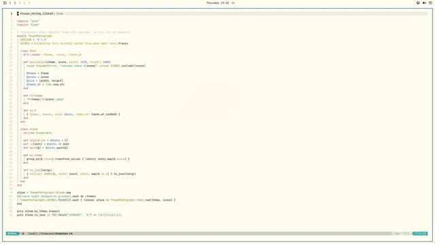Click the SCENES freeze constant line

click(74, 43)
